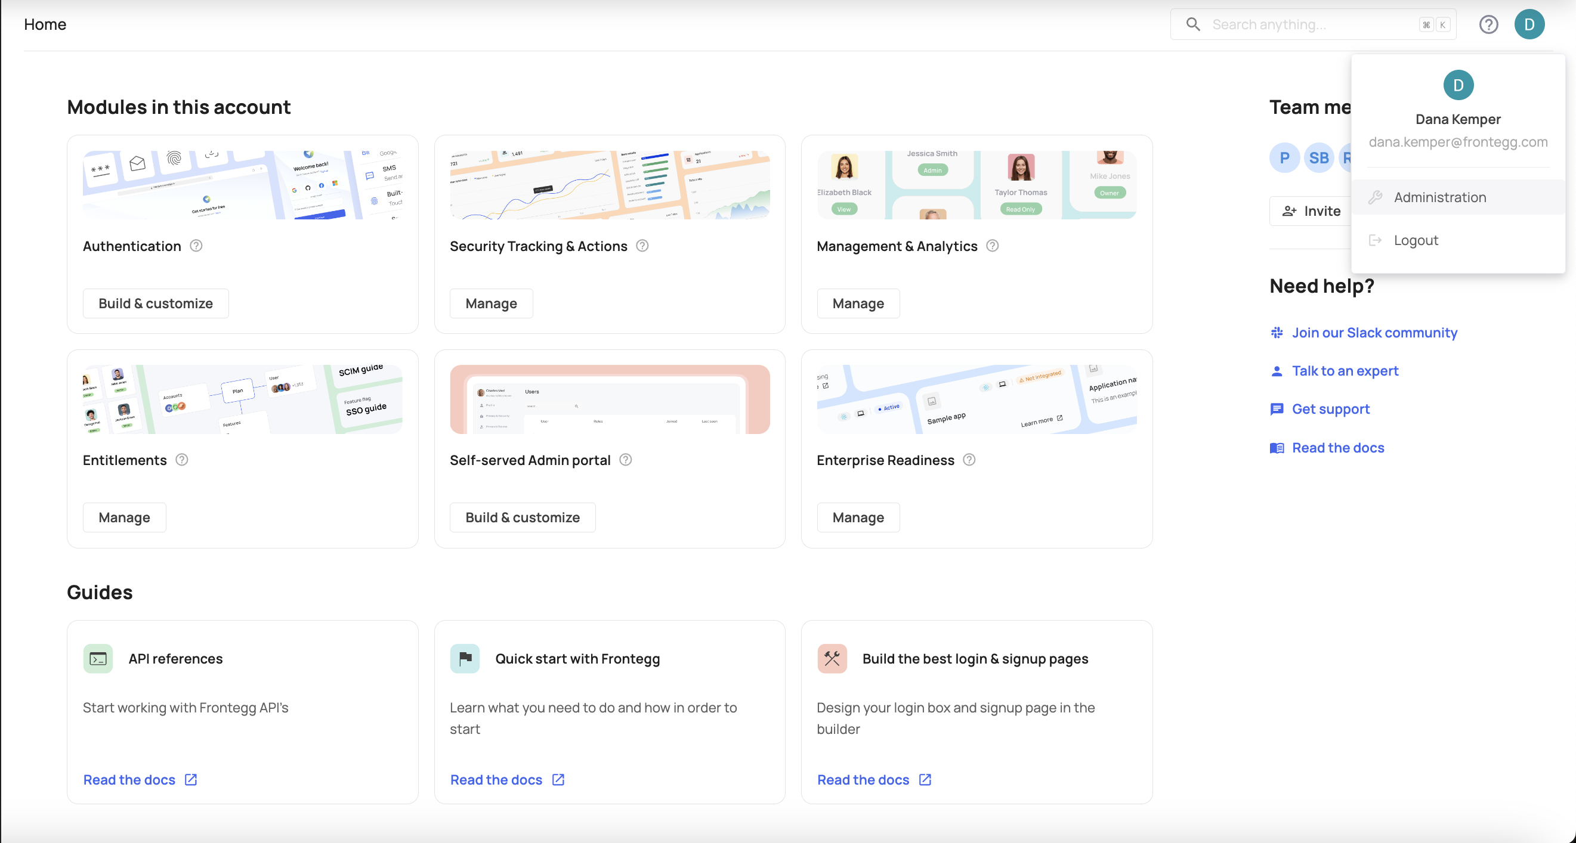Click info icon next to Authentication

(196, 246)
